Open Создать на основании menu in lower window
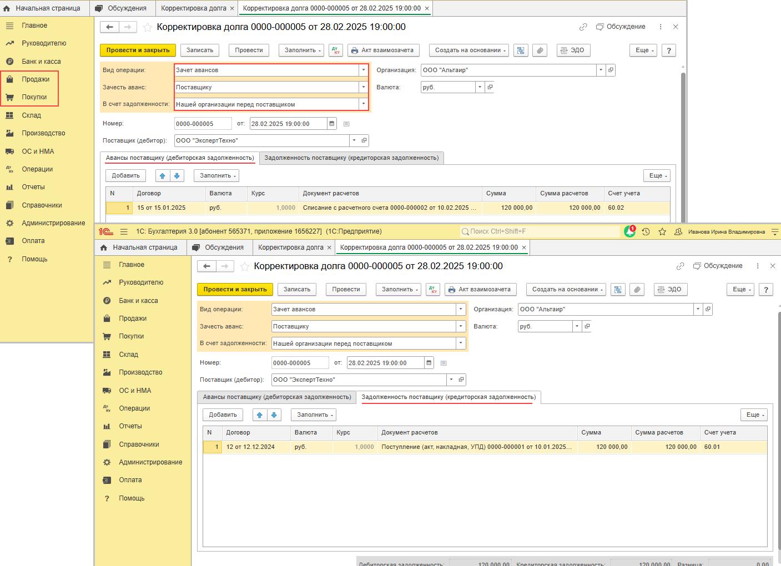 click(566, 290)
